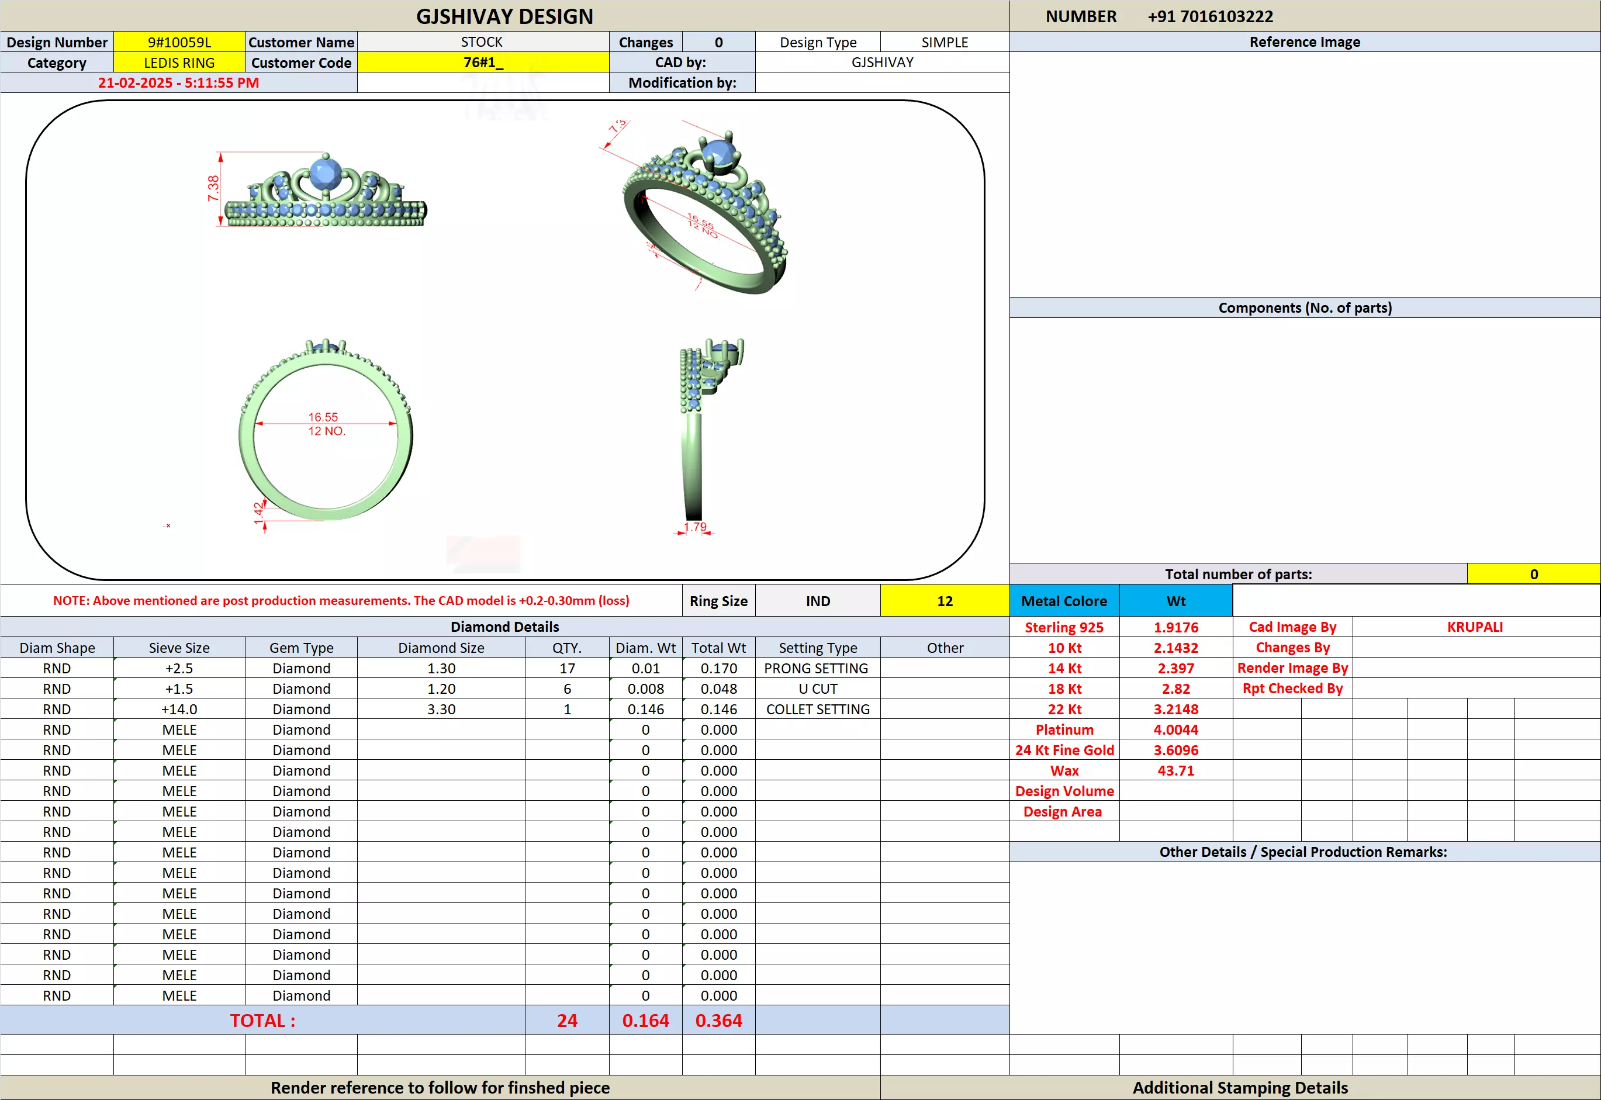Screen dimensions: 1601x1100
Task: Select the yellow ring size 12 cell
Action: [944, 601]
